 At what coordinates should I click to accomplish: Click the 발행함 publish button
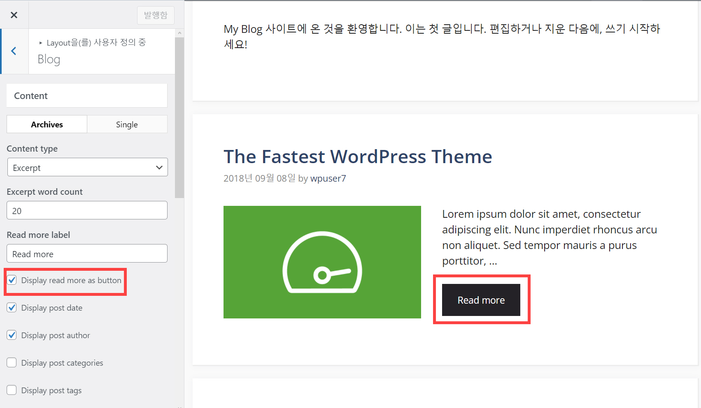[156, 15]
